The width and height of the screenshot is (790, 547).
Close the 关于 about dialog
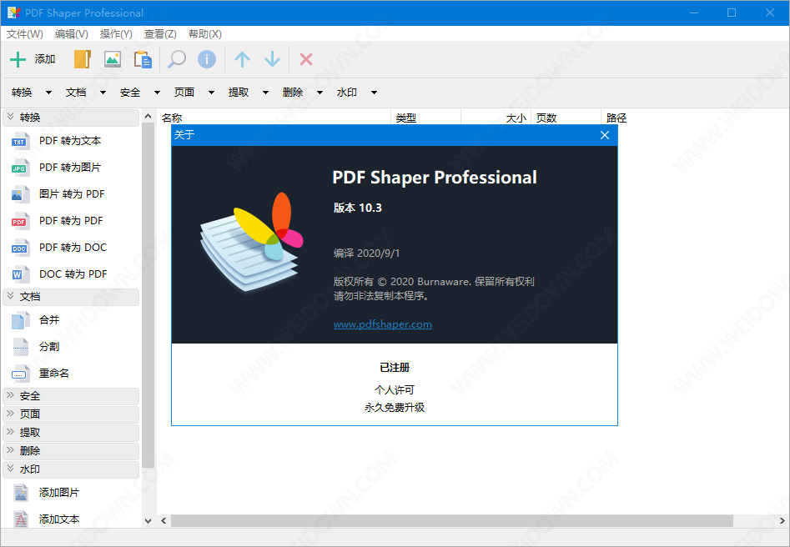pyautogui.click(x=605, y=135)
